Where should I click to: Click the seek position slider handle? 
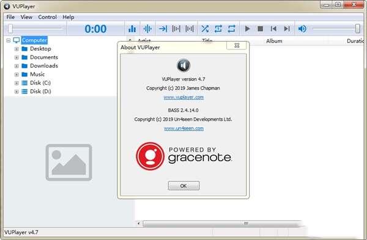(x=10, y=29)
